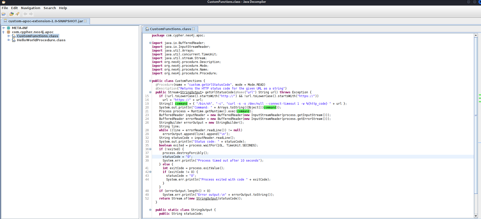Open the Help menu
The image size is (481, 219).
tap(63, 8)
